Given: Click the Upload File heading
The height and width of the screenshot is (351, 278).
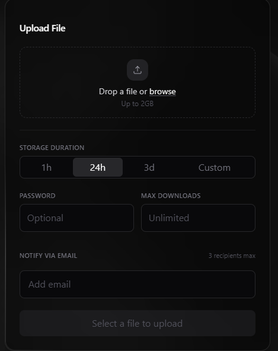Looking at the screenshot, I should tap(43, 28).
